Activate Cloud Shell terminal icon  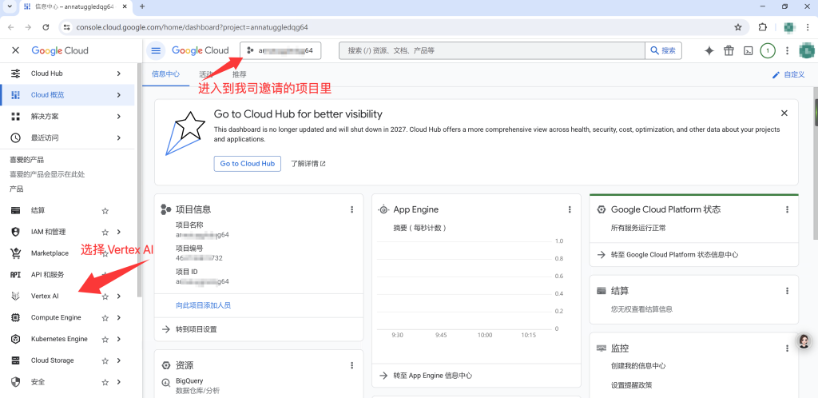(748, 50)
